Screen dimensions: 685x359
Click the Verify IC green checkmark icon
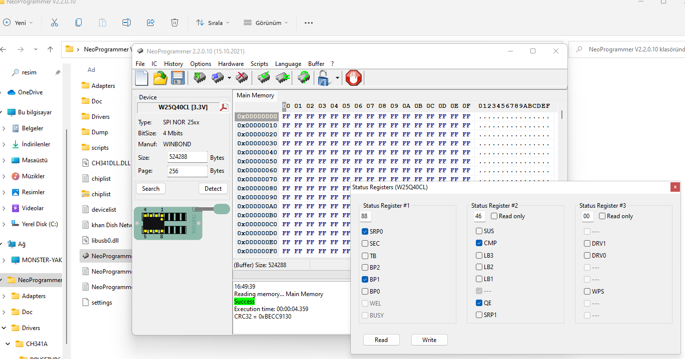[x=264, y=78]
